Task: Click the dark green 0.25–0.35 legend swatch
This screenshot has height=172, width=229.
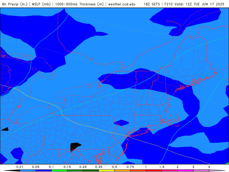Action: pyautogui.click(x=91, y=171)
